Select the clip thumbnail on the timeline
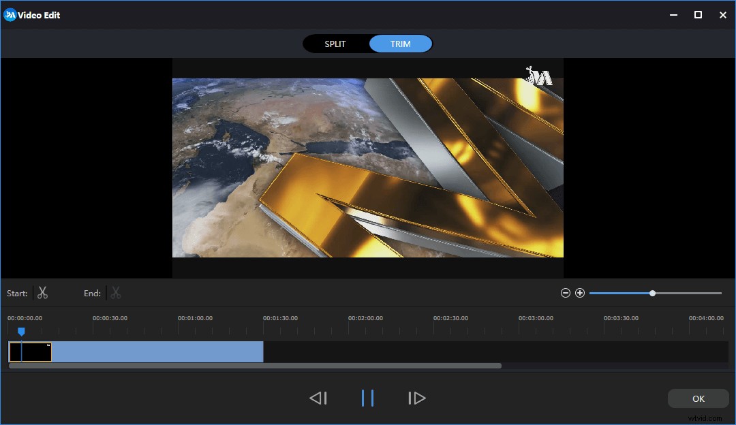Viewport: 736px width, 425px height. (x=30, y=351)
